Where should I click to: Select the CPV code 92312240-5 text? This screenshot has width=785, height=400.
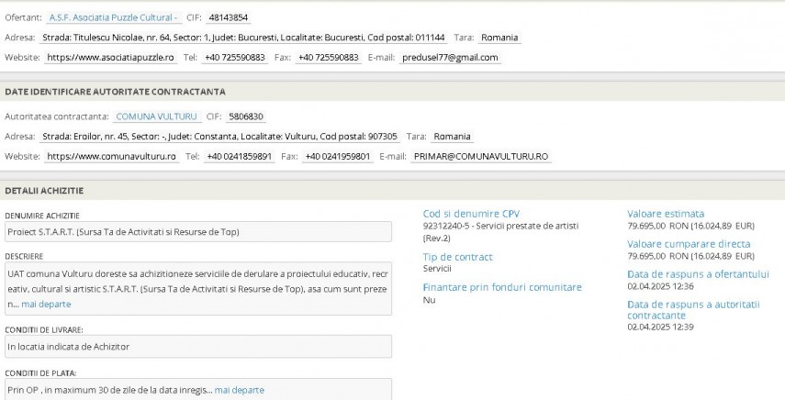pyautogui.click(x=500, y=231)
